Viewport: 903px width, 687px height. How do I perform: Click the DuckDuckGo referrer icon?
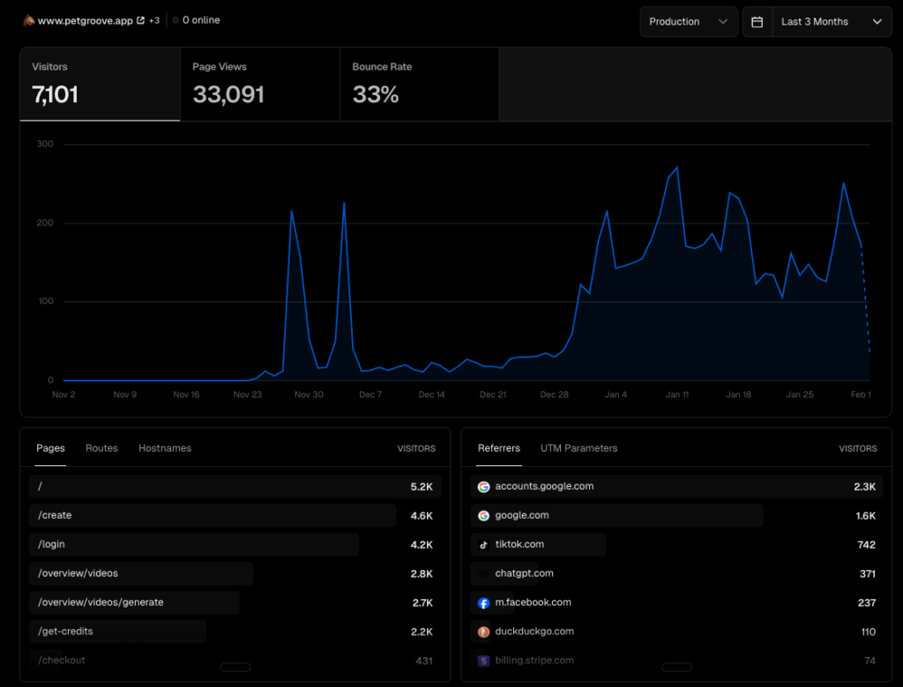pos(483,632)
